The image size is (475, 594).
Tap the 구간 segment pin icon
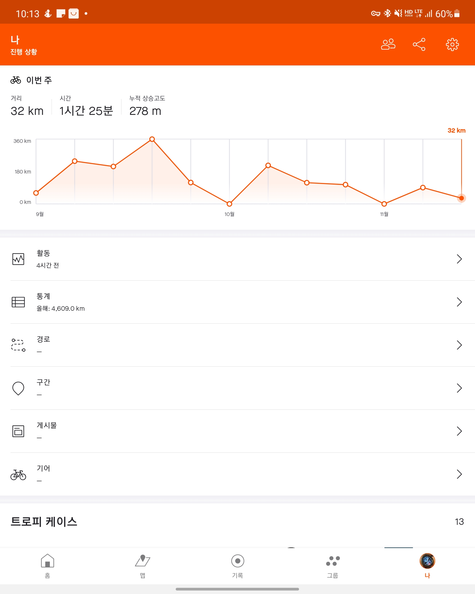(x=18, y=388)
